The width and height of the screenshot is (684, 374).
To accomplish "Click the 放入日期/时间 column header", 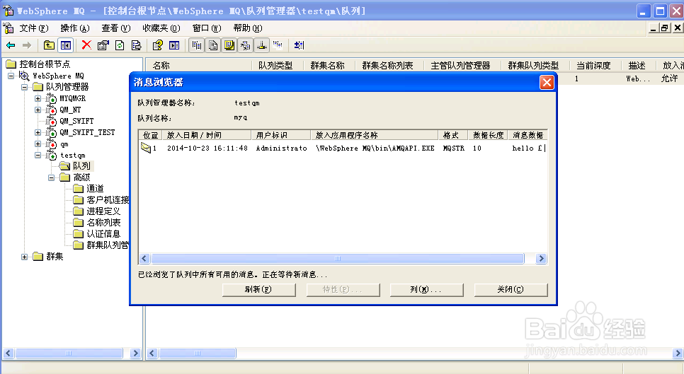I will pyautogui.click(x=206, y=135).
